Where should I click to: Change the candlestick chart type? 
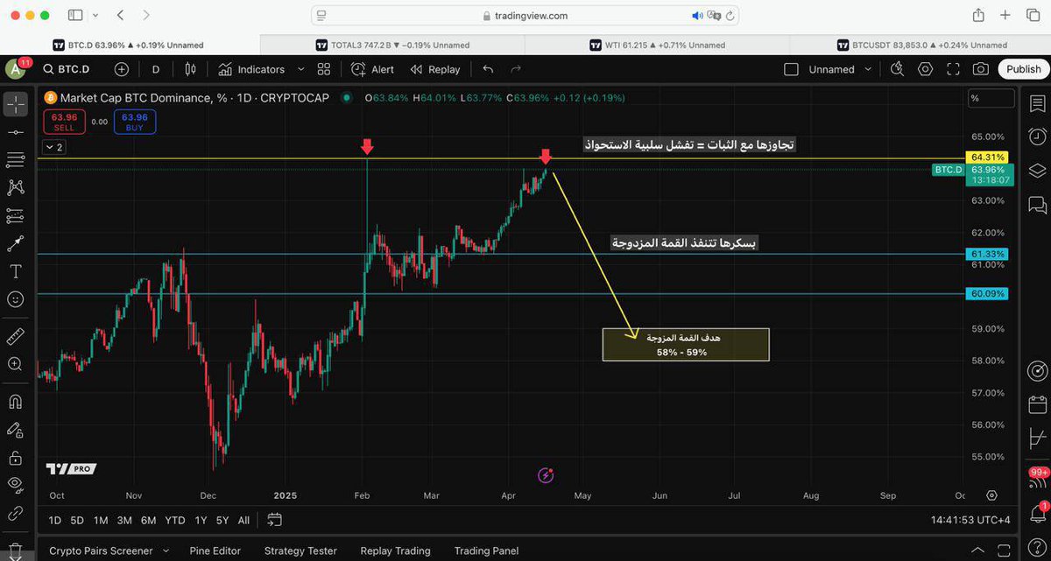[x=191, y=69]
